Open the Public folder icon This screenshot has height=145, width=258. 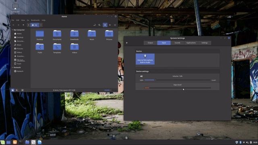pos(40,47)
